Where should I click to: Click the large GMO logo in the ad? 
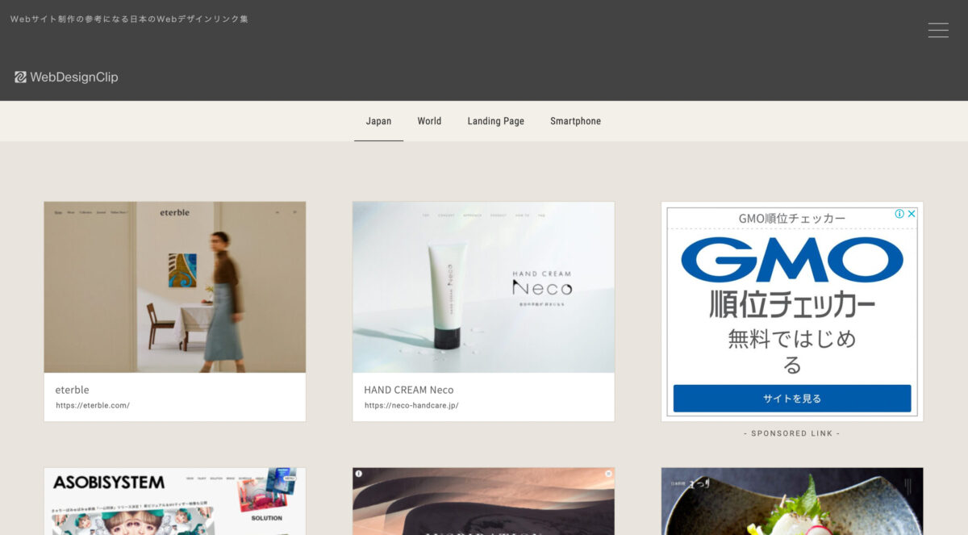point(791,260)
